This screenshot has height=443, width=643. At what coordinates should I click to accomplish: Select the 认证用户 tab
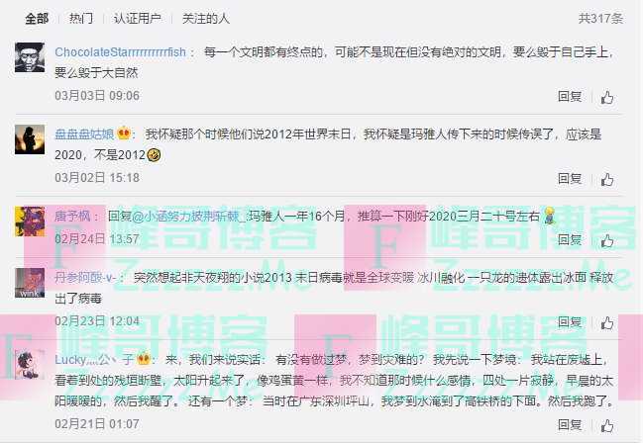(x=137, y=19)
